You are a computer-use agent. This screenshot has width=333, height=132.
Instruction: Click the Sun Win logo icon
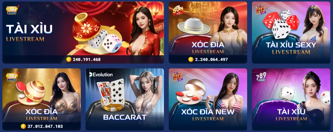click(177, 10)
